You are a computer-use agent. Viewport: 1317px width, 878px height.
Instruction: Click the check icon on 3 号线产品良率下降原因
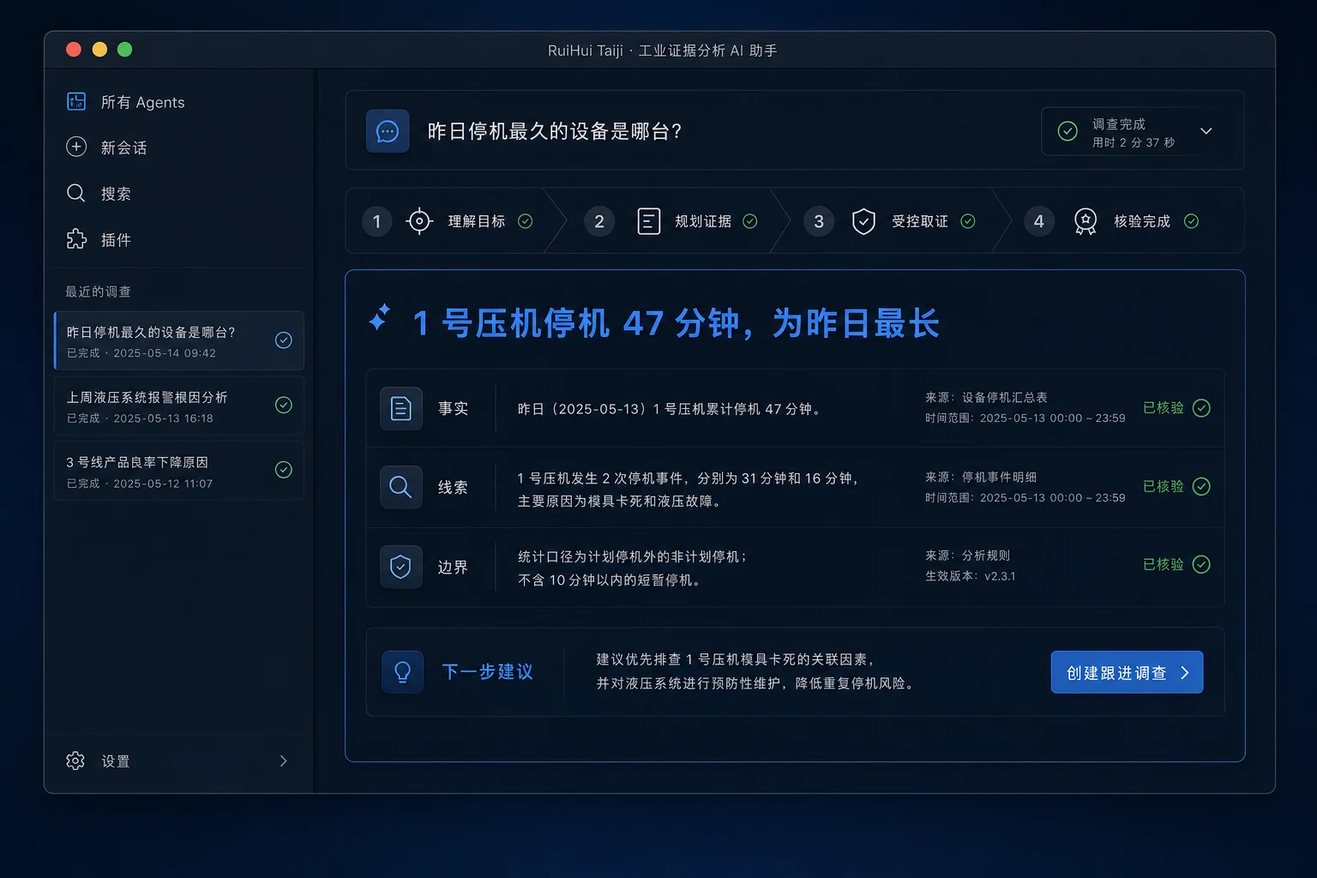tap(284, 469)
